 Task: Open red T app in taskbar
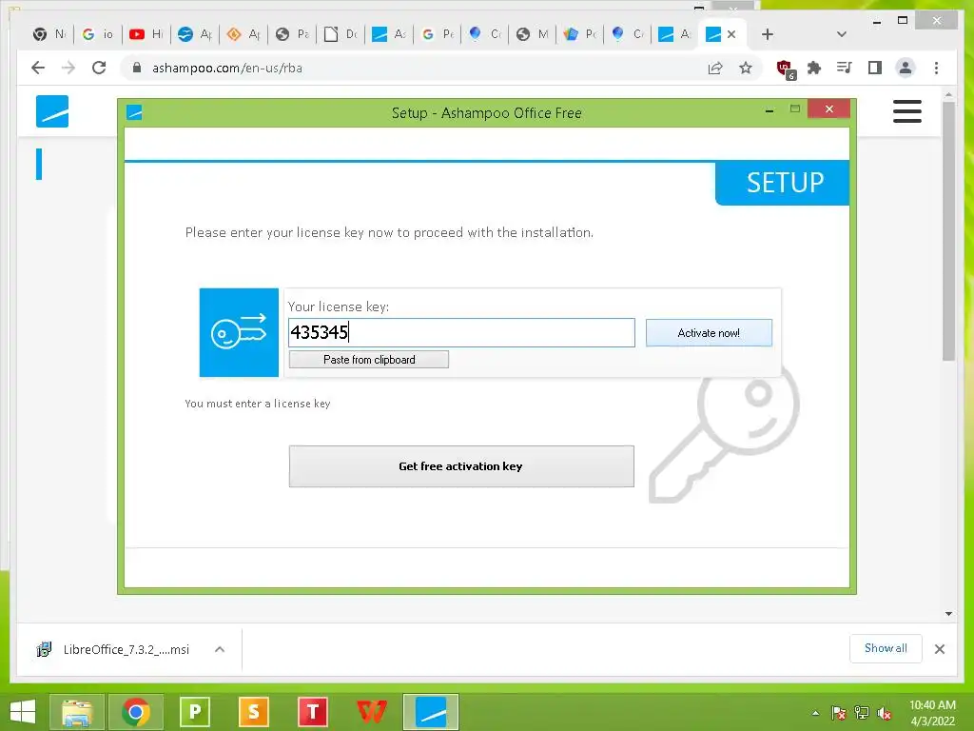[312, 712]
